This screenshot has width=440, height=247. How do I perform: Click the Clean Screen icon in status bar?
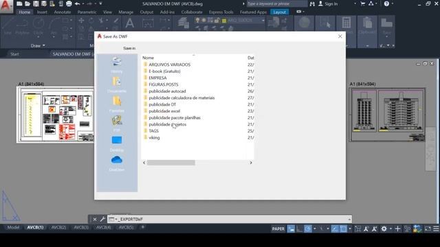pos(428,228)
